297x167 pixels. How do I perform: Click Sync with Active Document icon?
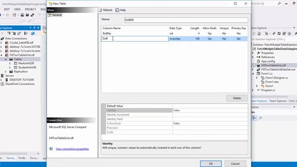pos(274,33)
